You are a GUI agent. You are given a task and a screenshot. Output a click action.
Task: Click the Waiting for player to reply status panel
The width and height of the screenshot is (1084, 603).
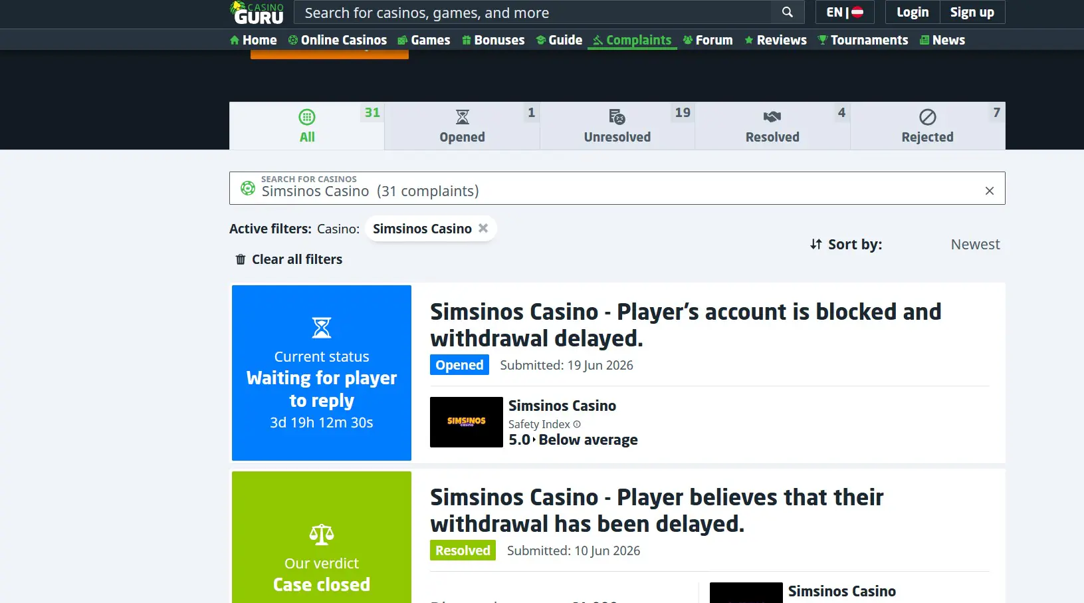pos(322,373)
